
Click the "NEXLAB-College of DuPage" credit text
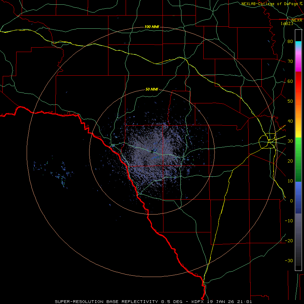pos(270,4)
